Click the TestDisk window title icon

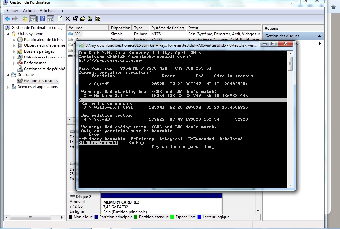pyautogui.click(x=81, y=45)
